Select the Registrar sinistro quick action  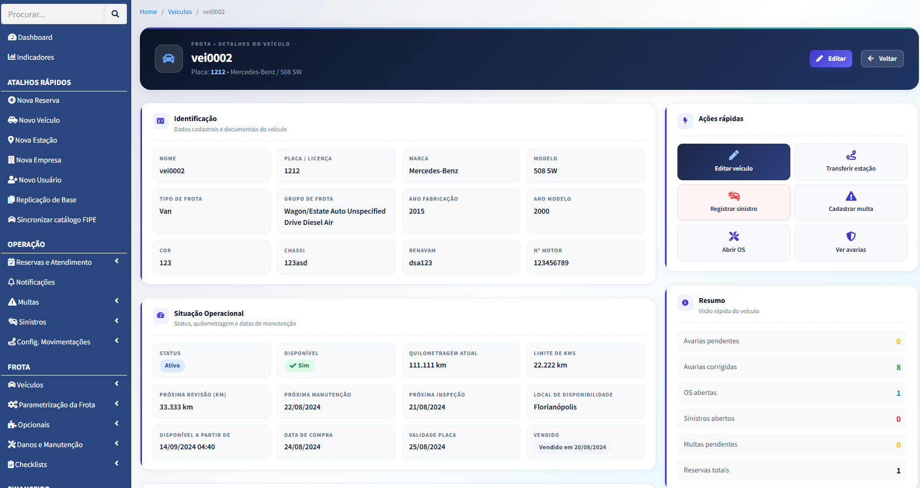point(733,202)
